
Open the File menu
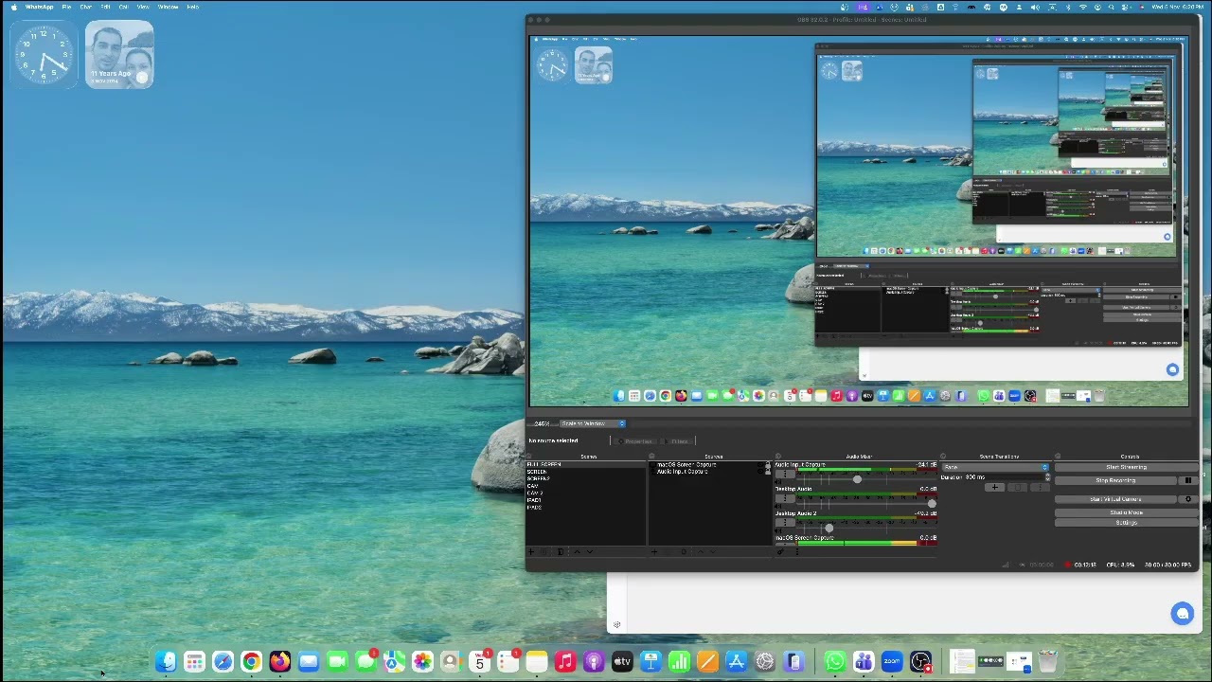point(66,7)
